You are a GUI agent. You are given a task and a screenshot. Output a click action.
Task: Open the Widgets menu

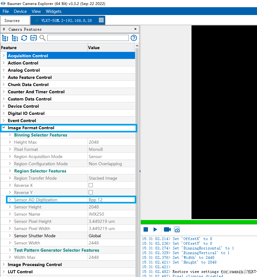(54, 11)
